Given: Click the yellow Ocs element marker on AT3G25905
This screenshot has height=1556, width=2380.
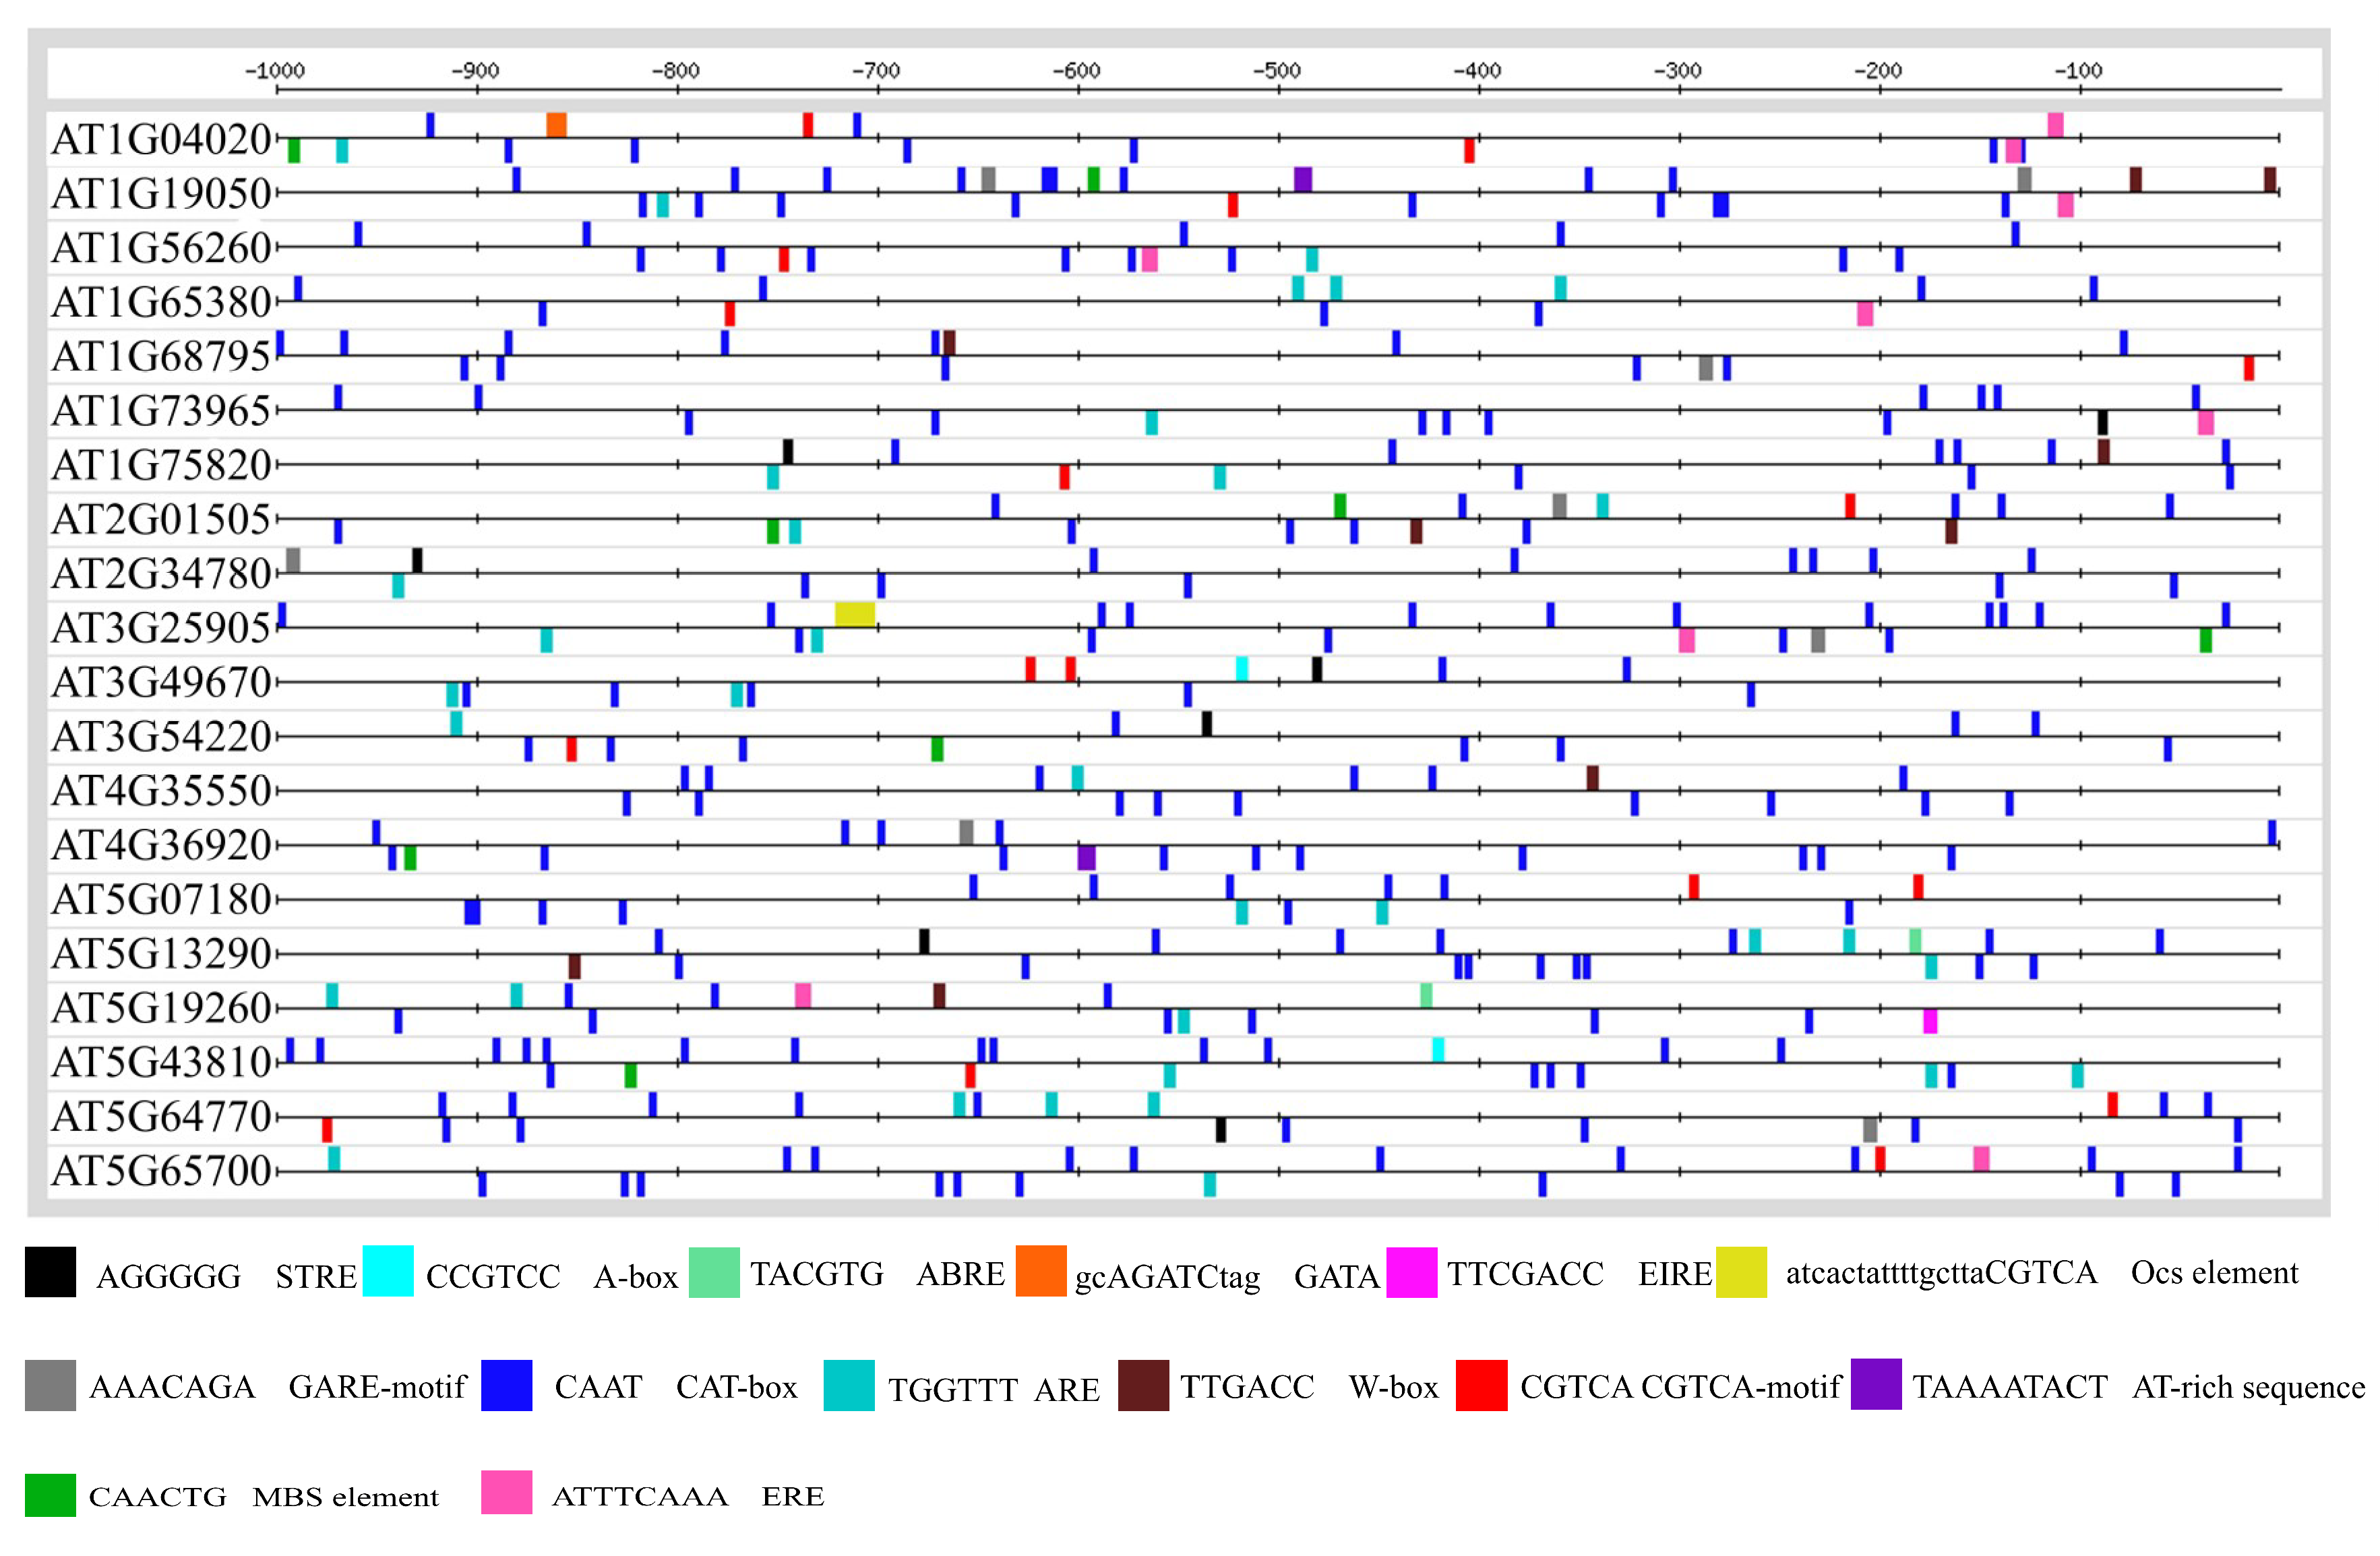Looking at the screenshot, I should click(x=855, y=614).
